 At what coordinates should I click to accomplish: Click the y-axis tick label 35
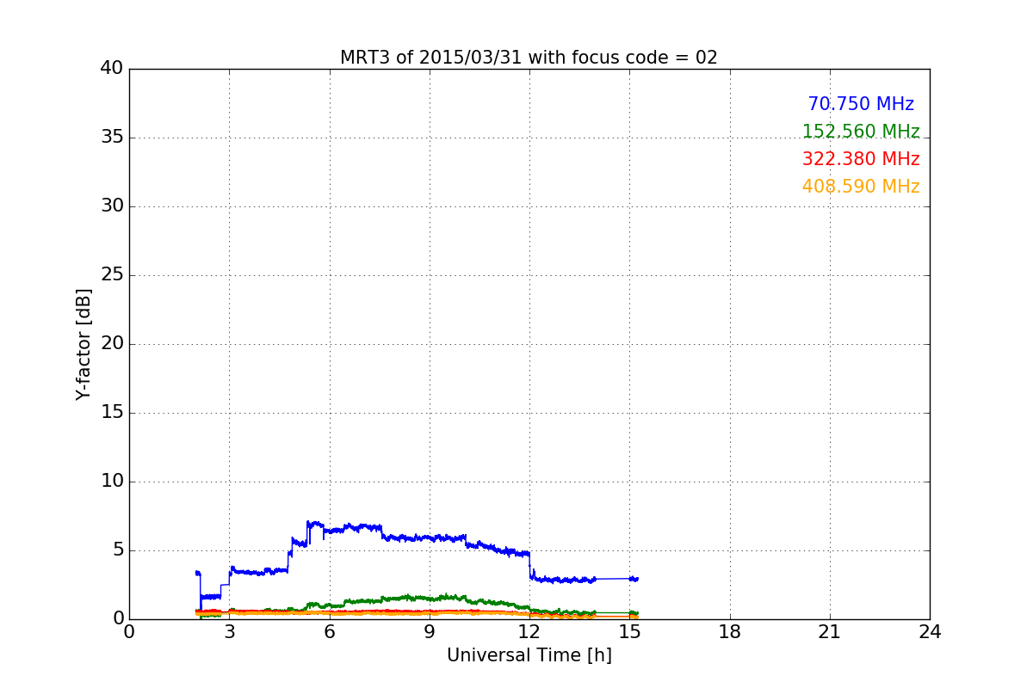pos(112,138)
